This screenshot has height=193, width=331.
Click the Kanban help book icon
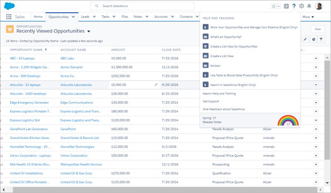pyautogui.click(x=206, y=65)
